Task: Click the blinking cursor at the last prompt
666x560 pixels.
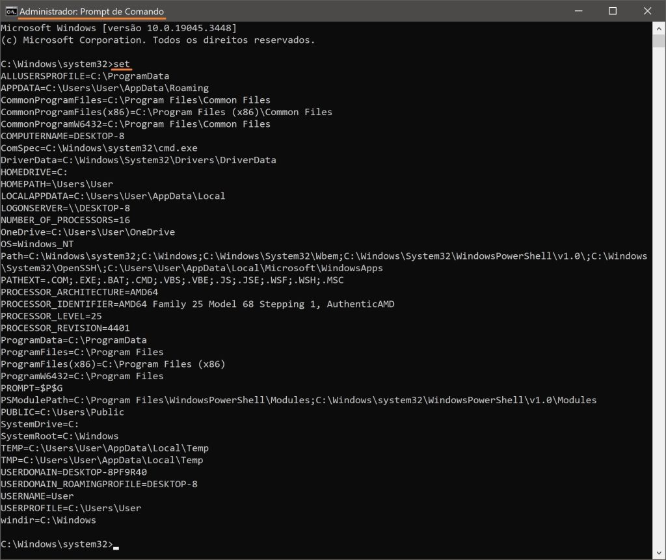Action: (x=115, y=544)
